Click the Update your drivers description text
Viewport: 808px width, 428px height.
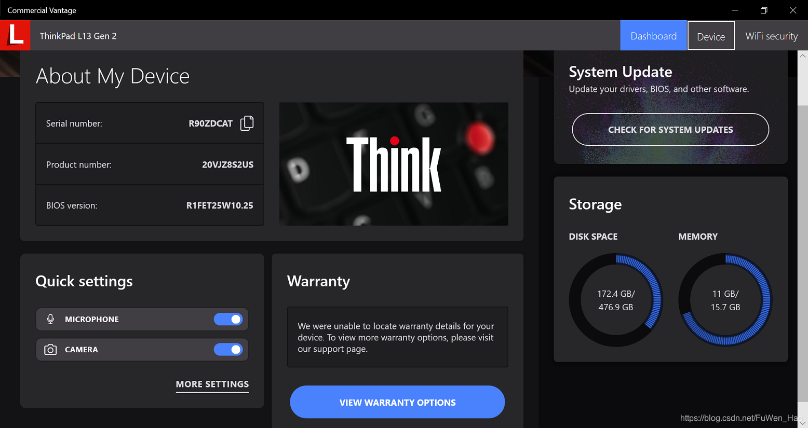coord(659,89)
